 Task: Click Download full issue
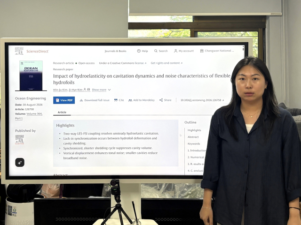coord(95,100)
